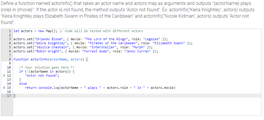This screenshot has width=264, height=120.
Task: Click the "return" keyword on line 15
Action: pos(31,88)
